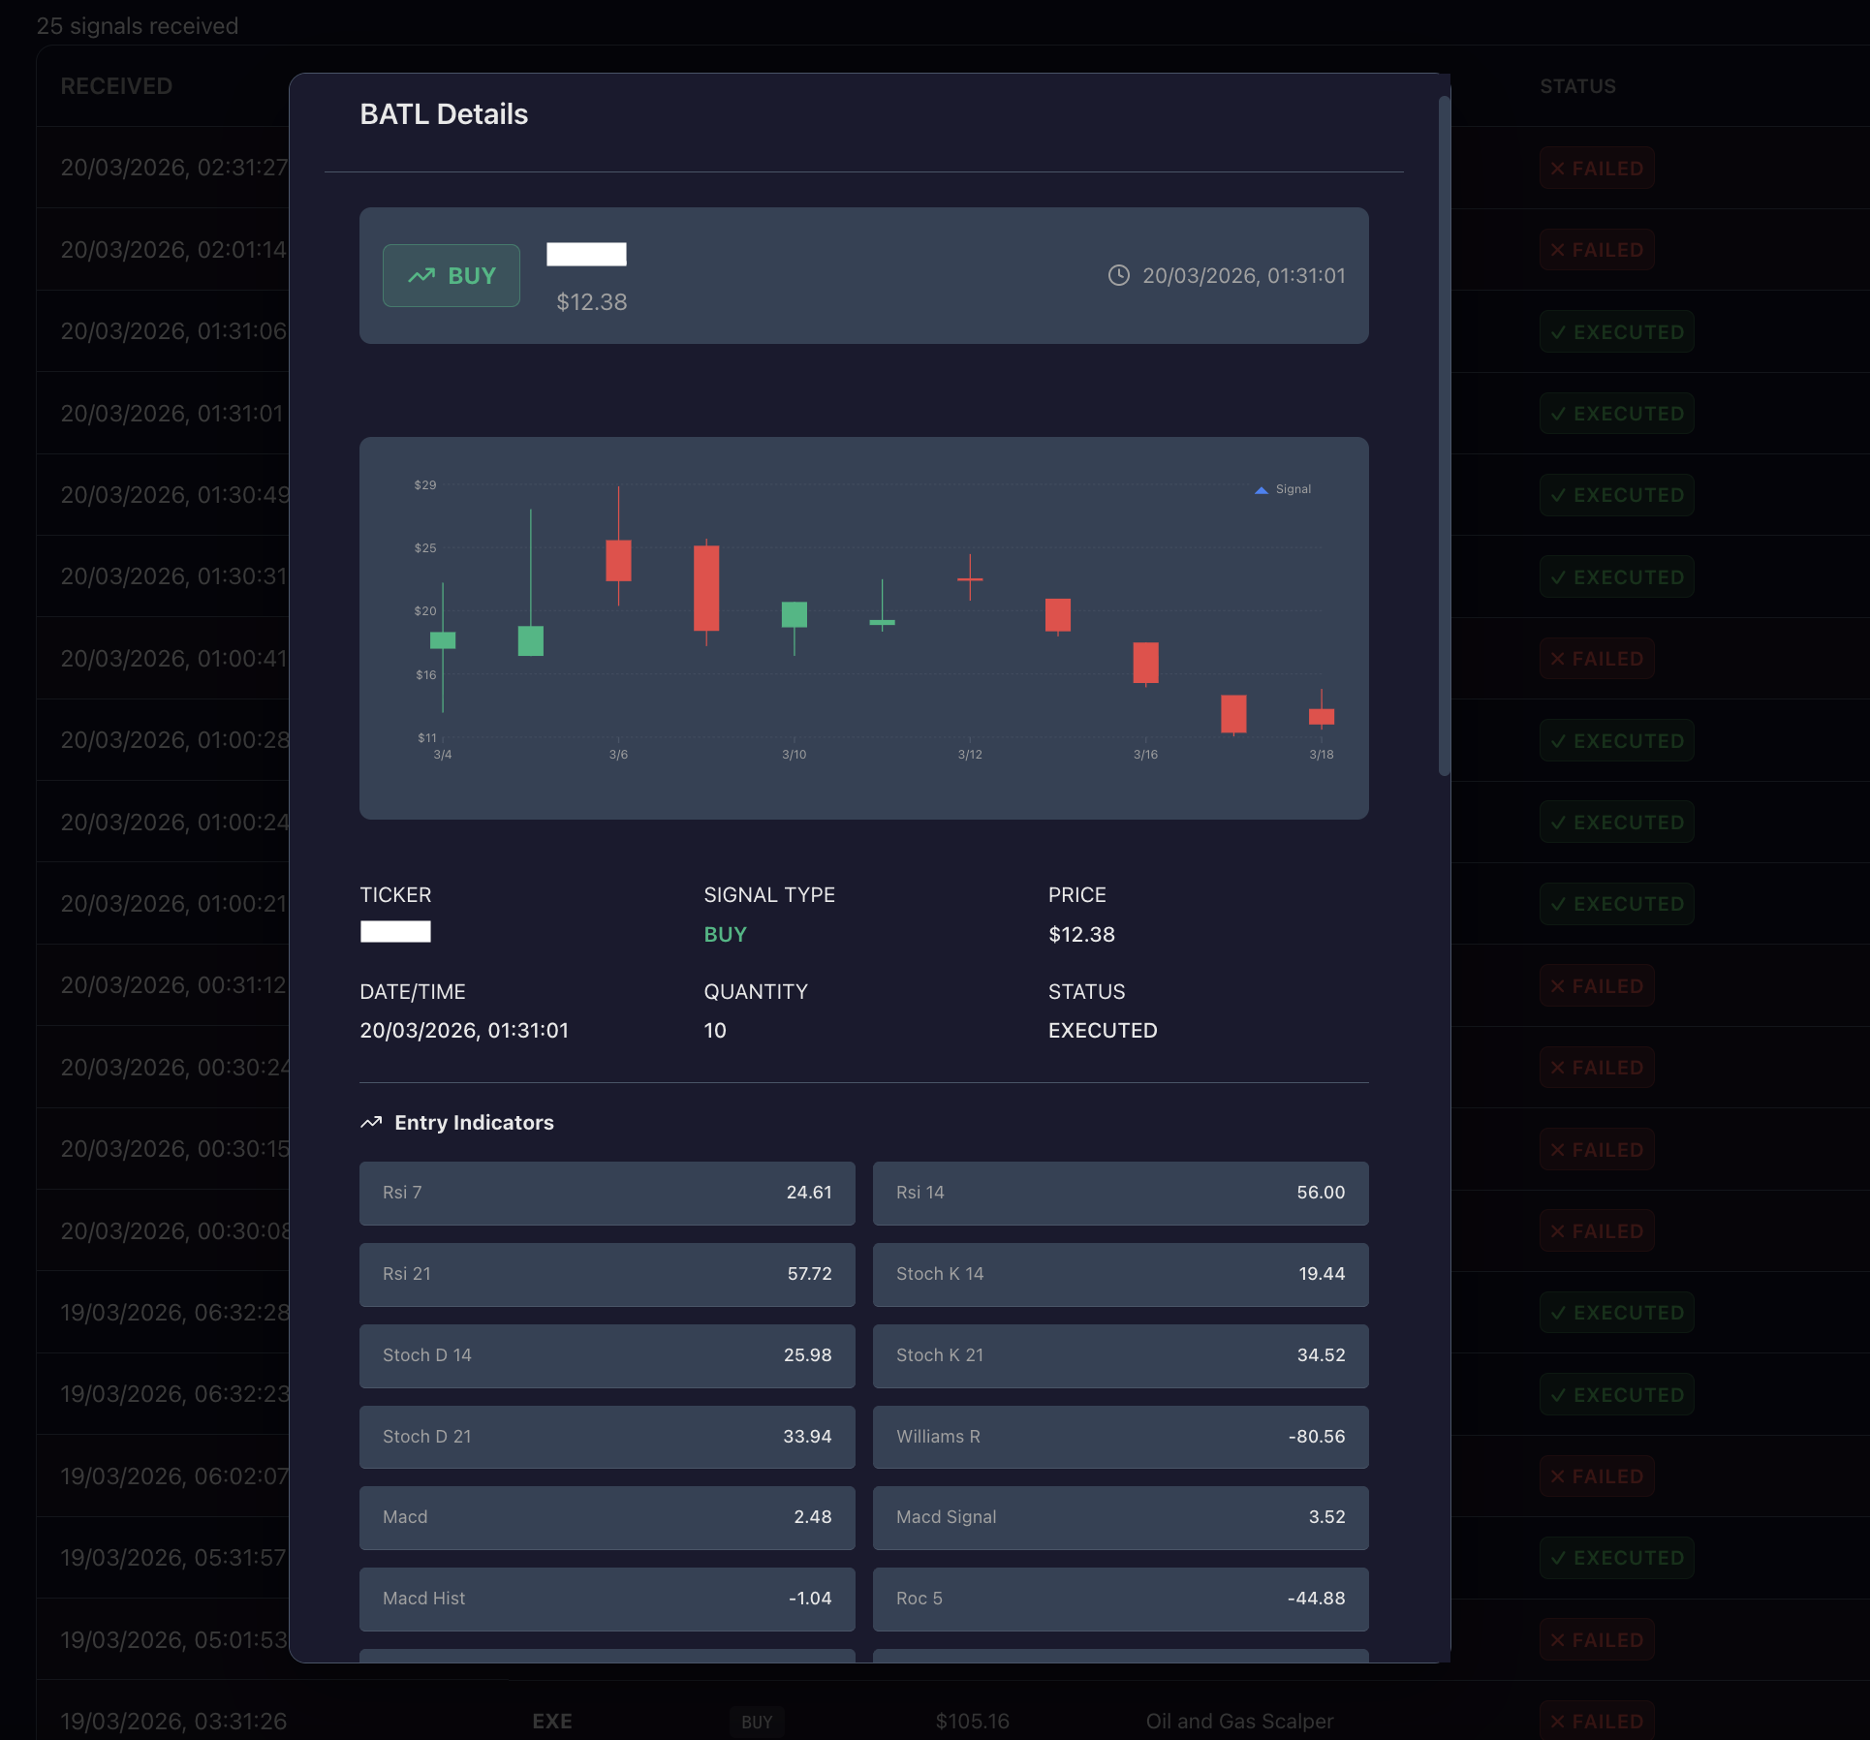Click the clock icon beside signal timestamp
This screenshot has width=1870, height=1740.
(x=1119, y=275)
